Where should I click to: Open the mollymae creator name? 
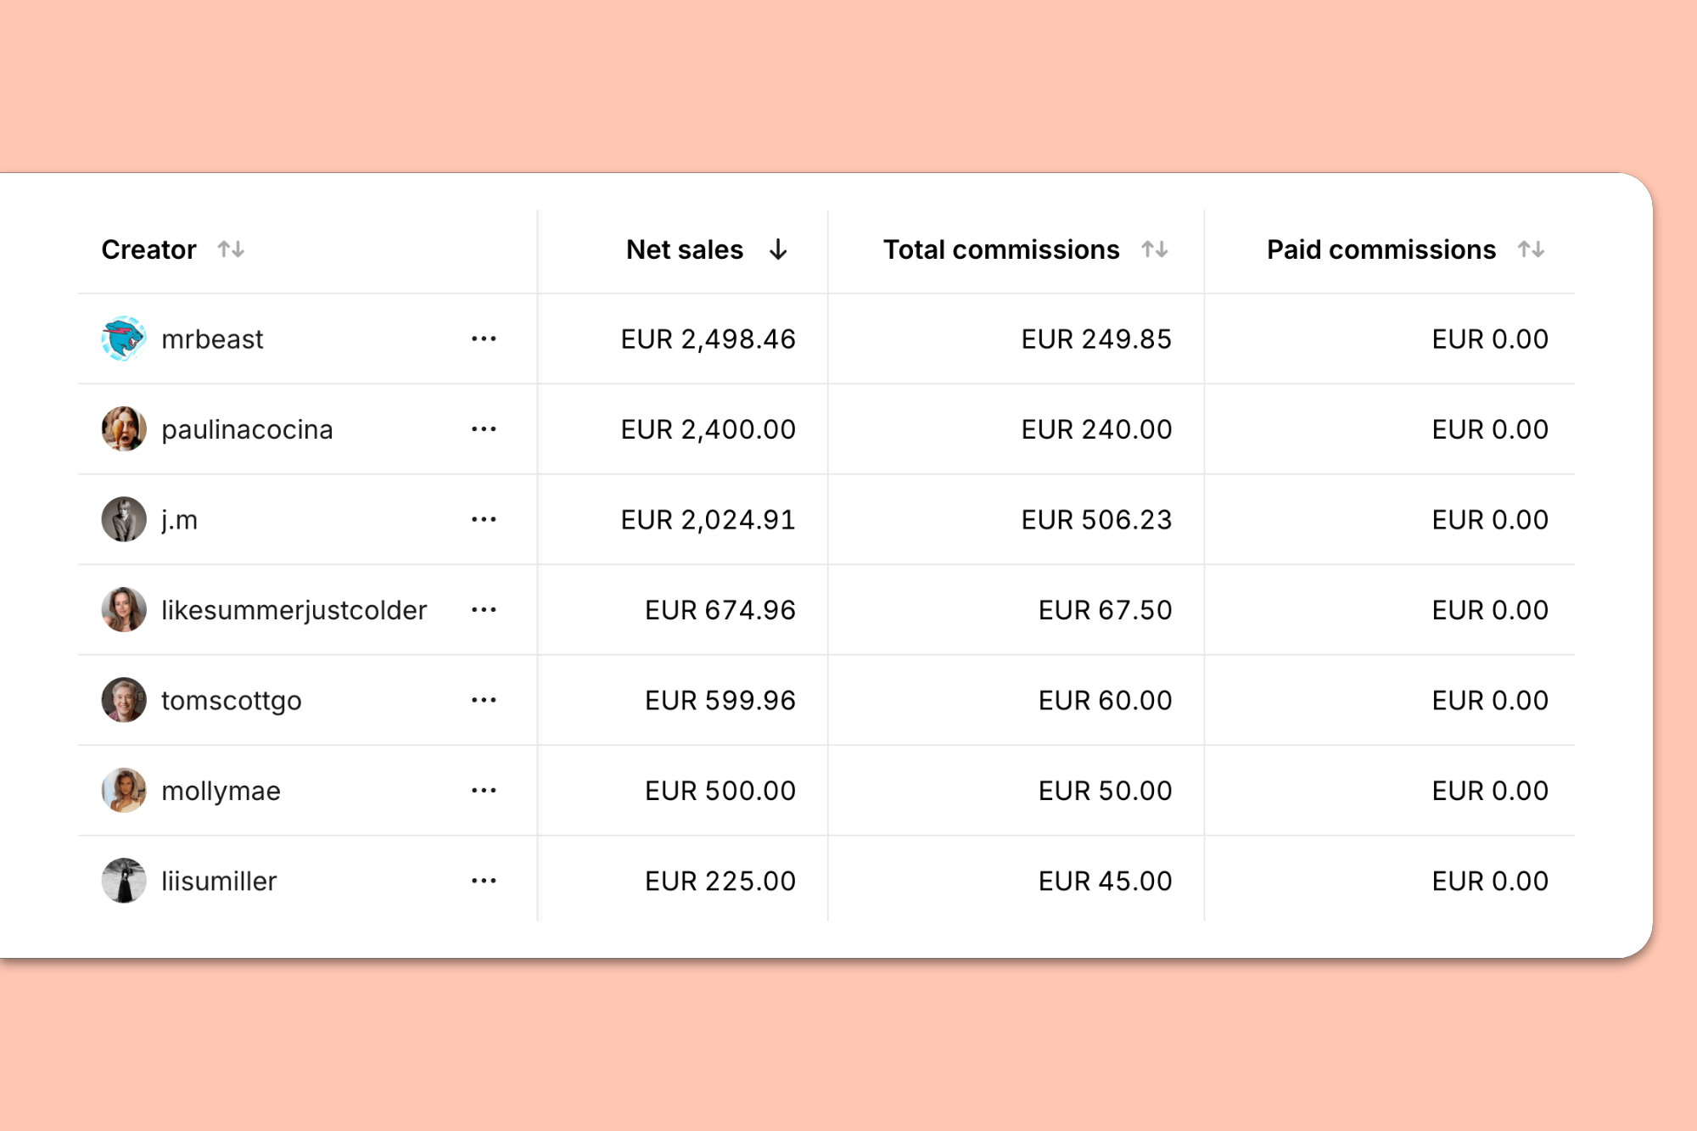(221, 791)
